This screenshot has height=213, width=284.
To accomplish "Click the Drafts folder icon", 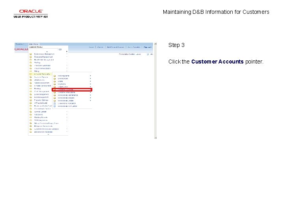I will [54, 81].
